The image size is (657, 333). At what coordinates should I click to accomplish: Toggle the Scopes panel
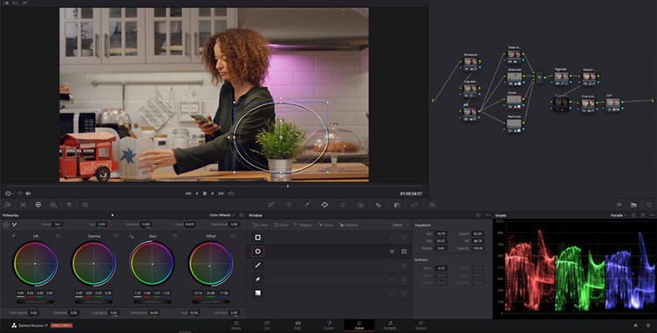click(x=633, y=205)
